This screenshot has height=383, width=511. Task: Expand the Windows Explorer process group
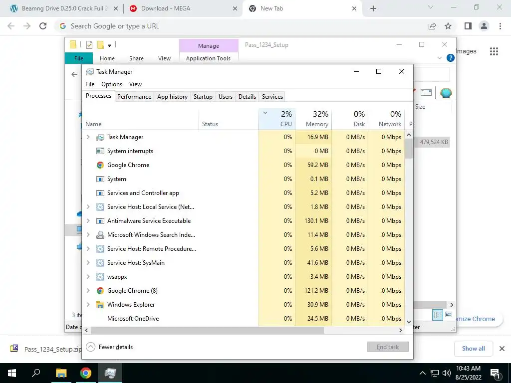[88, 305]
